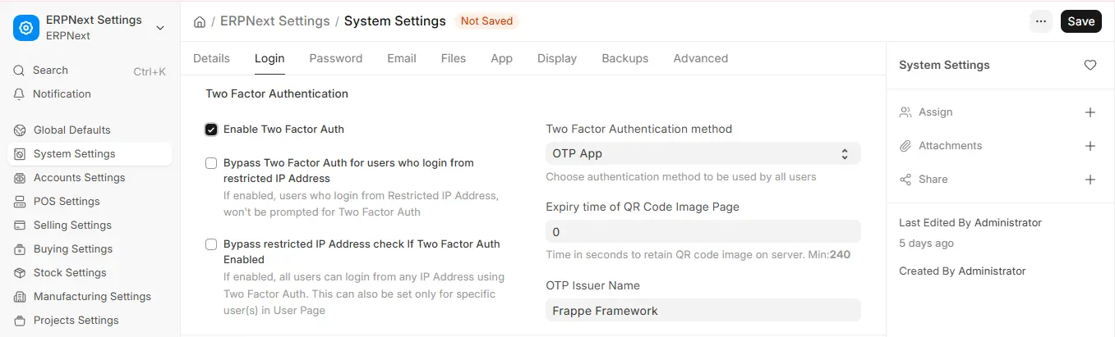Click the OTP Issuer Name field

(703, 310)
